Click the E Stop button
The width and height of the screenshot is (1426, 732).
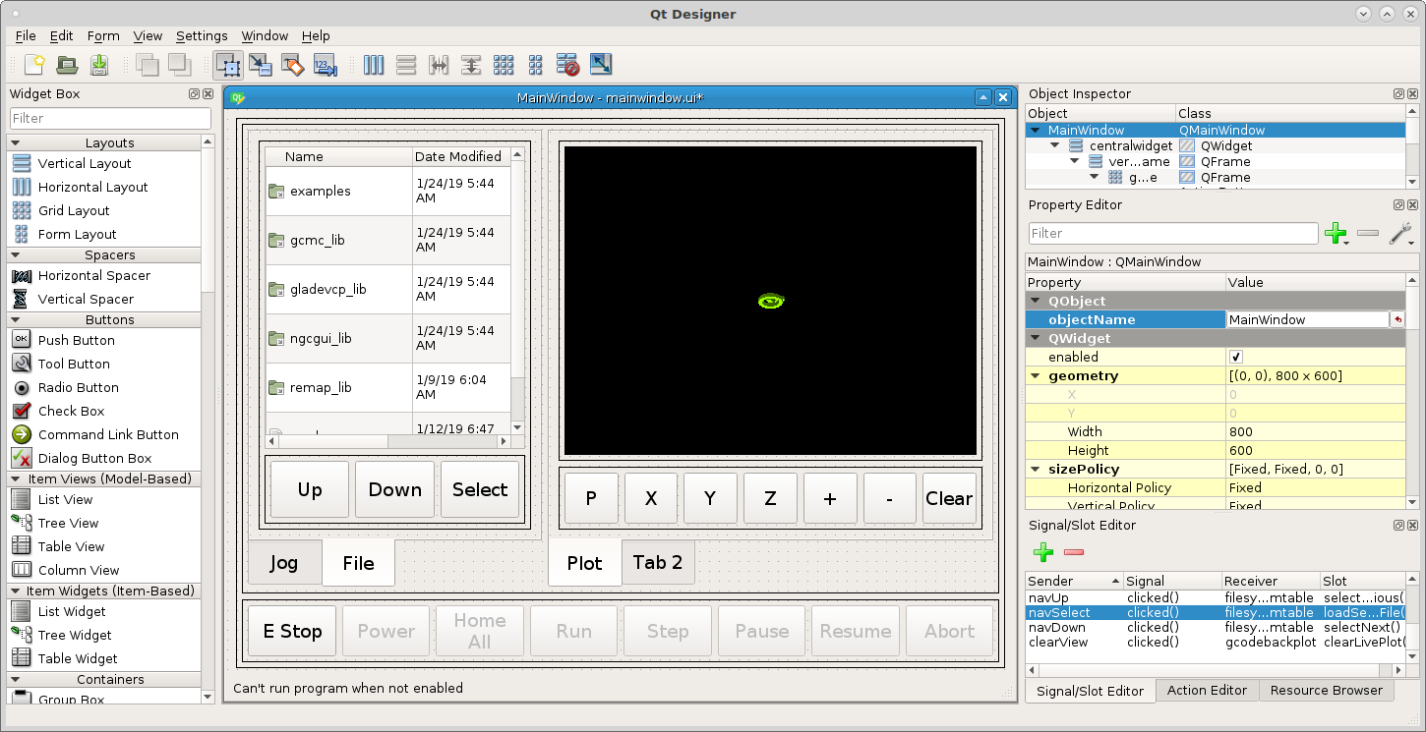(x=293, y=631)
